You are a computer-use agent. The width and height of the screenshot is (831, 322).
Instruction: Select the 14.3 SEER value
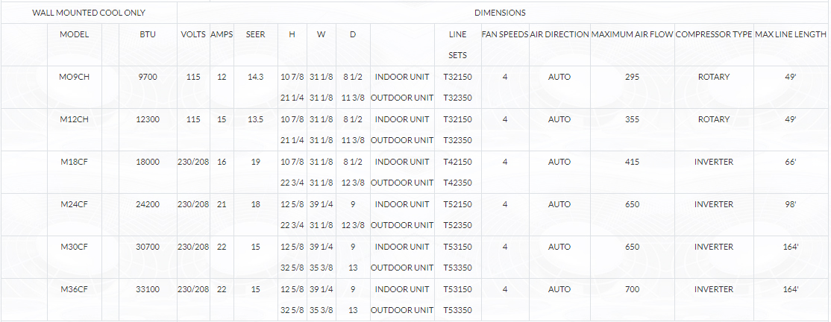[255, 77]
